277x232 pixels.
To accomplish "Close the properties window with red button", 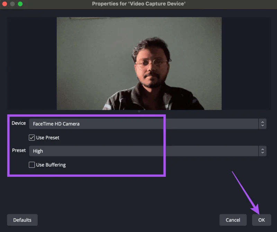I will pos(5,4).
